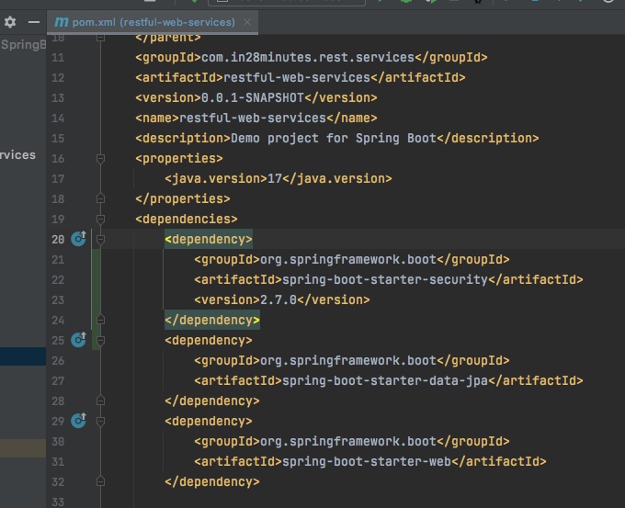625x508 pixels.
Task: Click the gutter update icon on line 20
Action: coord(78,238)
